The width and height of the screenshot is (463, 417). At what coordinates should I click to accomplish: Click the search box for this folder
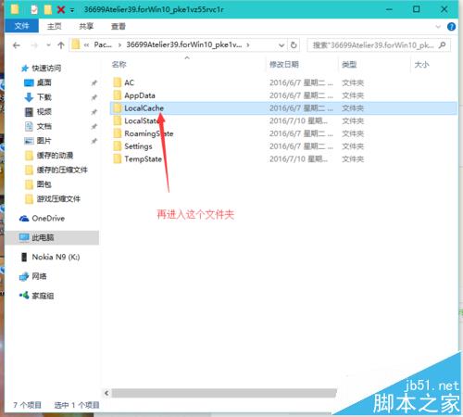[379, 45]
